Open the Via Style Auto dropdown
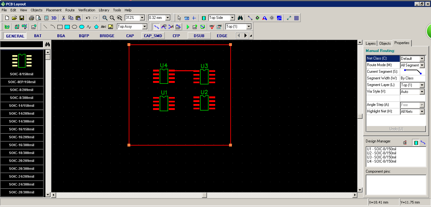Image resolution: width=431 pixels, height=207 pixels. [422, 92]
